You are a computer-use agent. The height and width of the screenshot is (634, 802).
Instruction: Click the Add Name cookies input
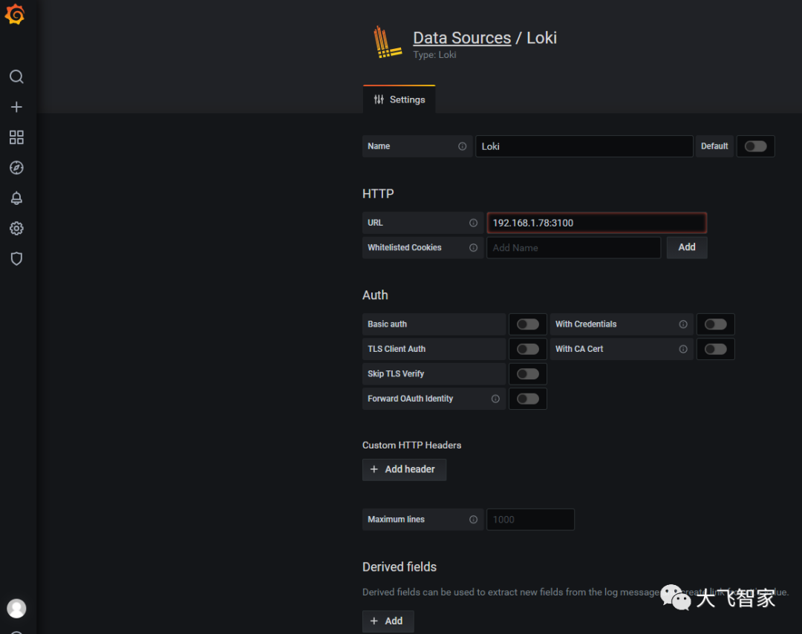pos(573,247)
